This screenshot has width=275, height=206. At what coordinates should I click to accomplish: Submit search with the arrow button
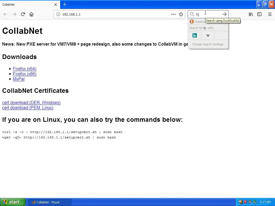[224, 14]
